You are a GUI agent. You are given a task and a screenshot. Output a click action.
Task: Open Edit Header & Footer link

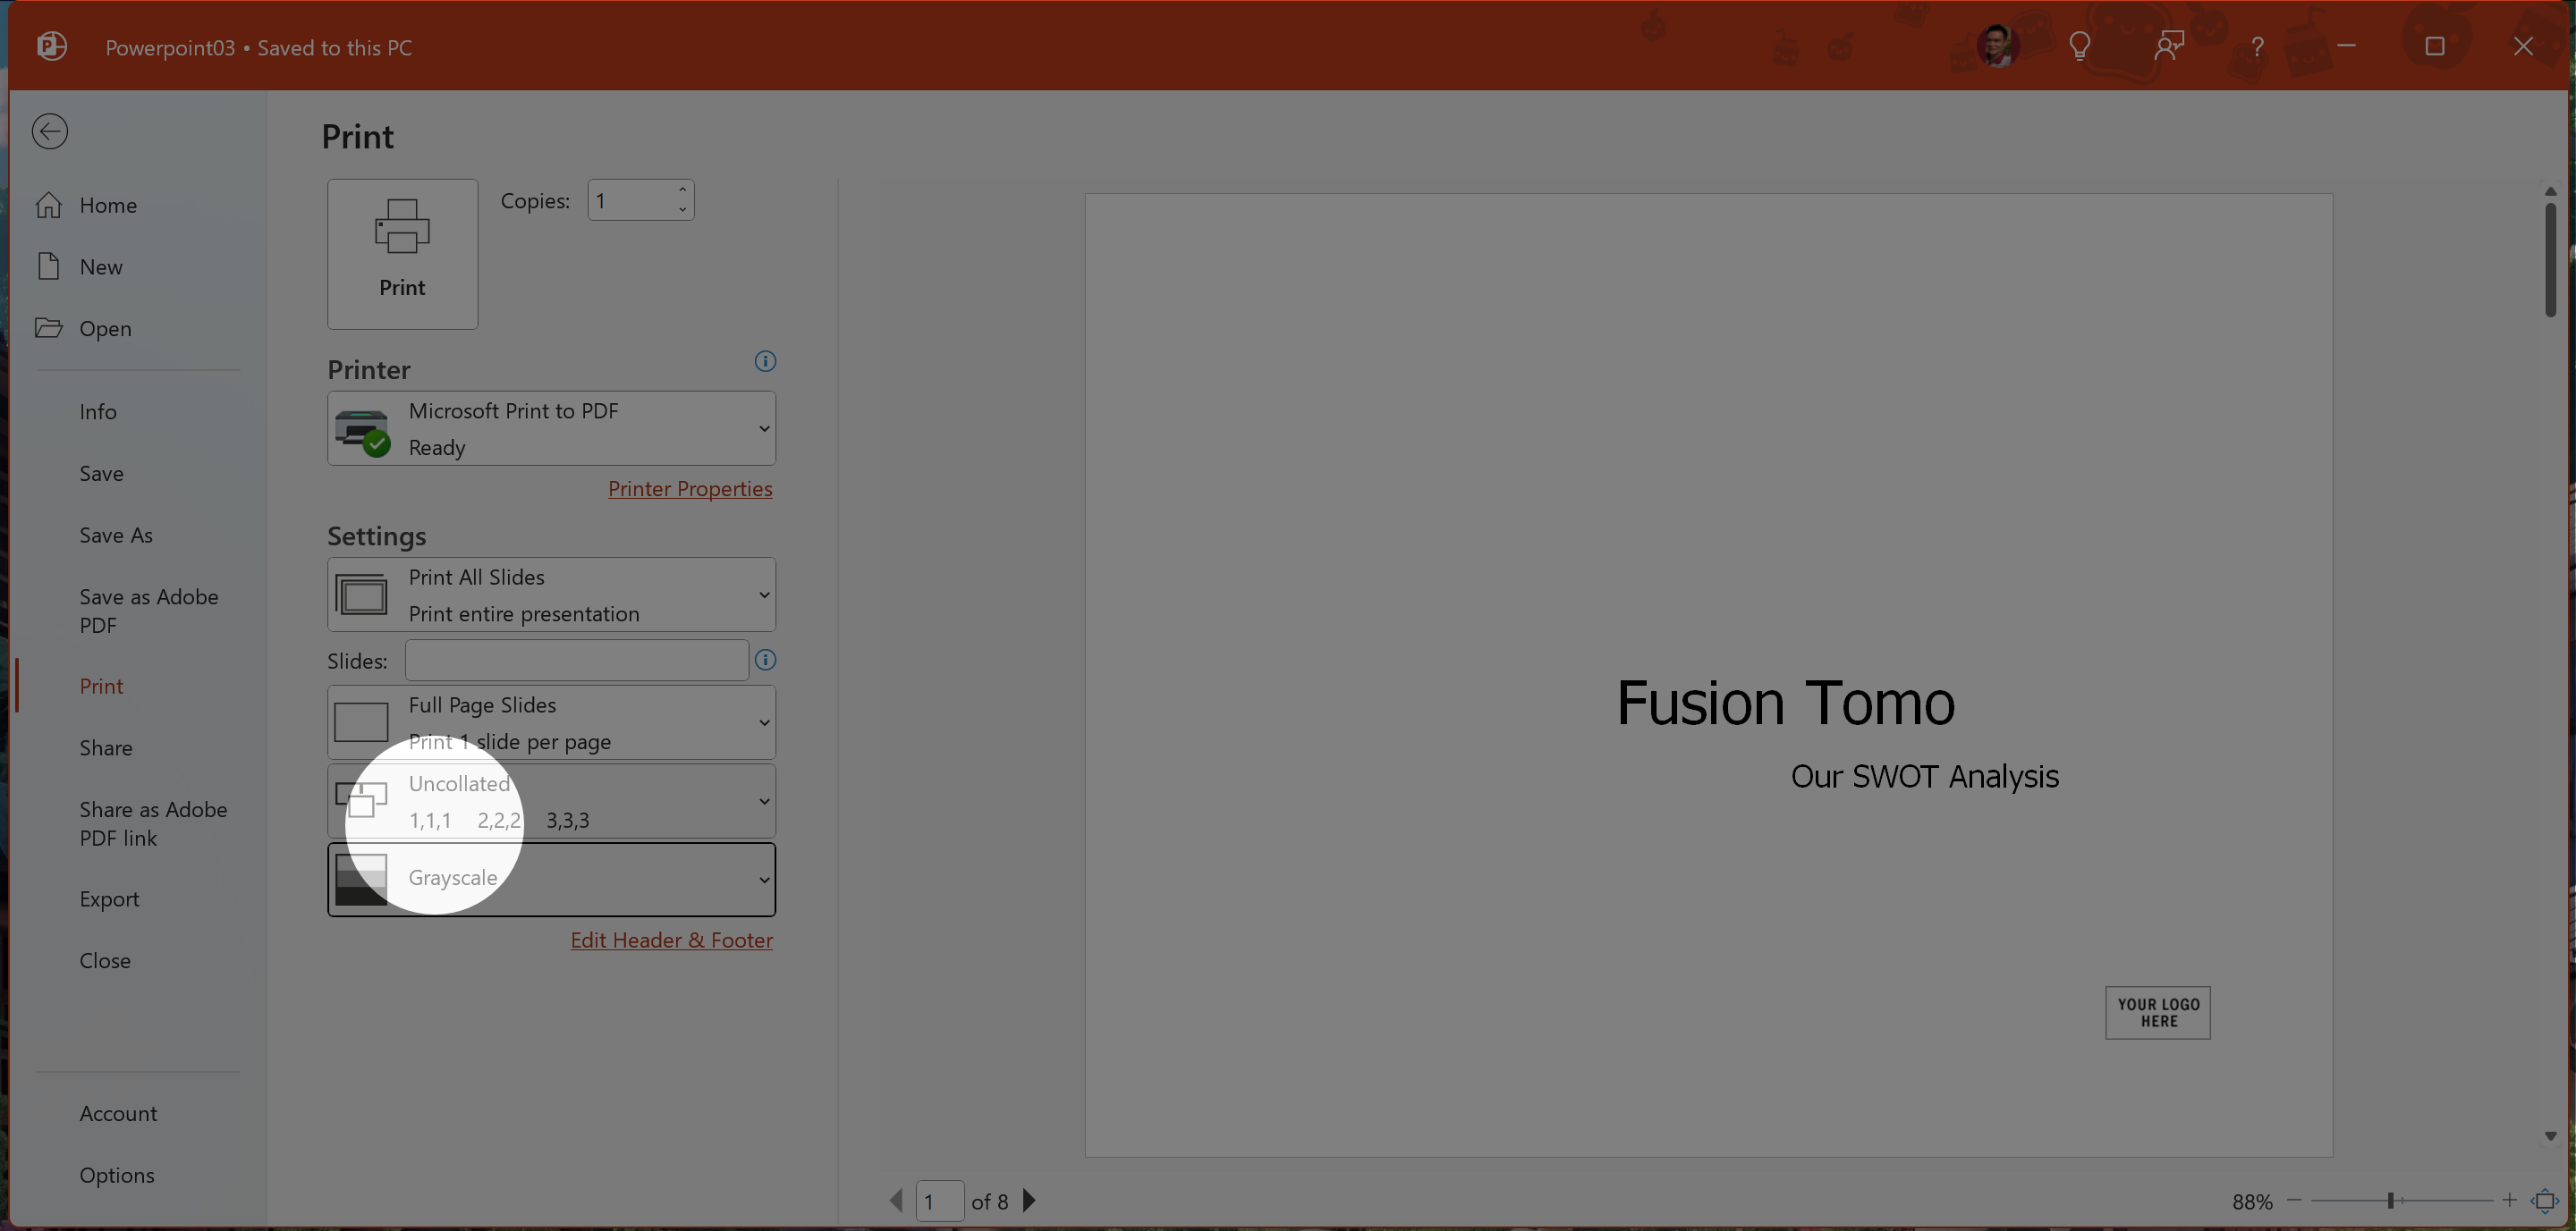(x=671, y=940)
